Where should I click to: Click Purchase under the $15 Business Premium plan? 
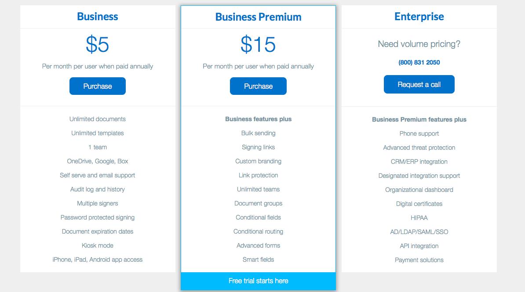point(258,86)
